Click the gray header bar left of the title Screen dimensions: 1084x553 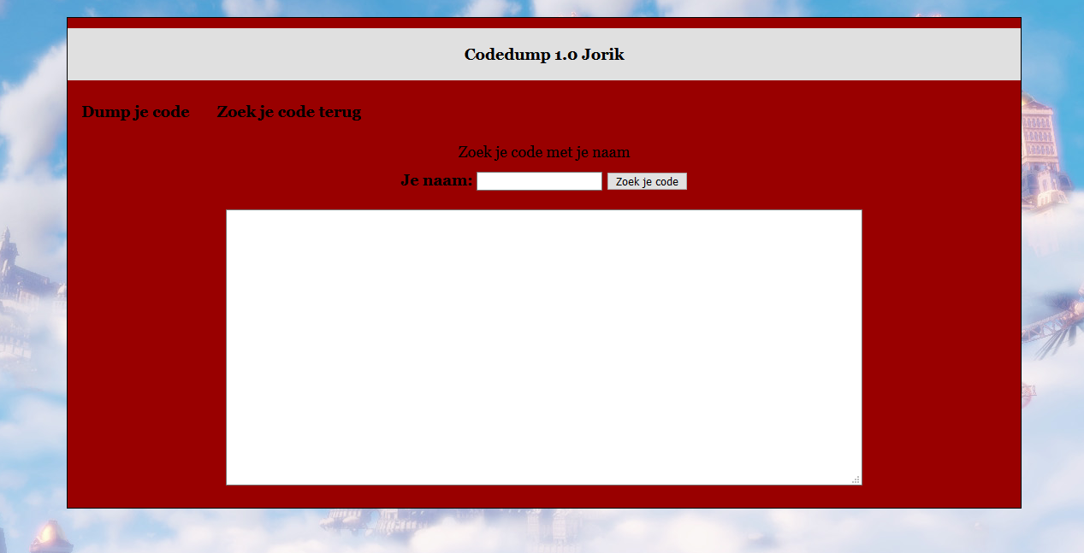257,55
